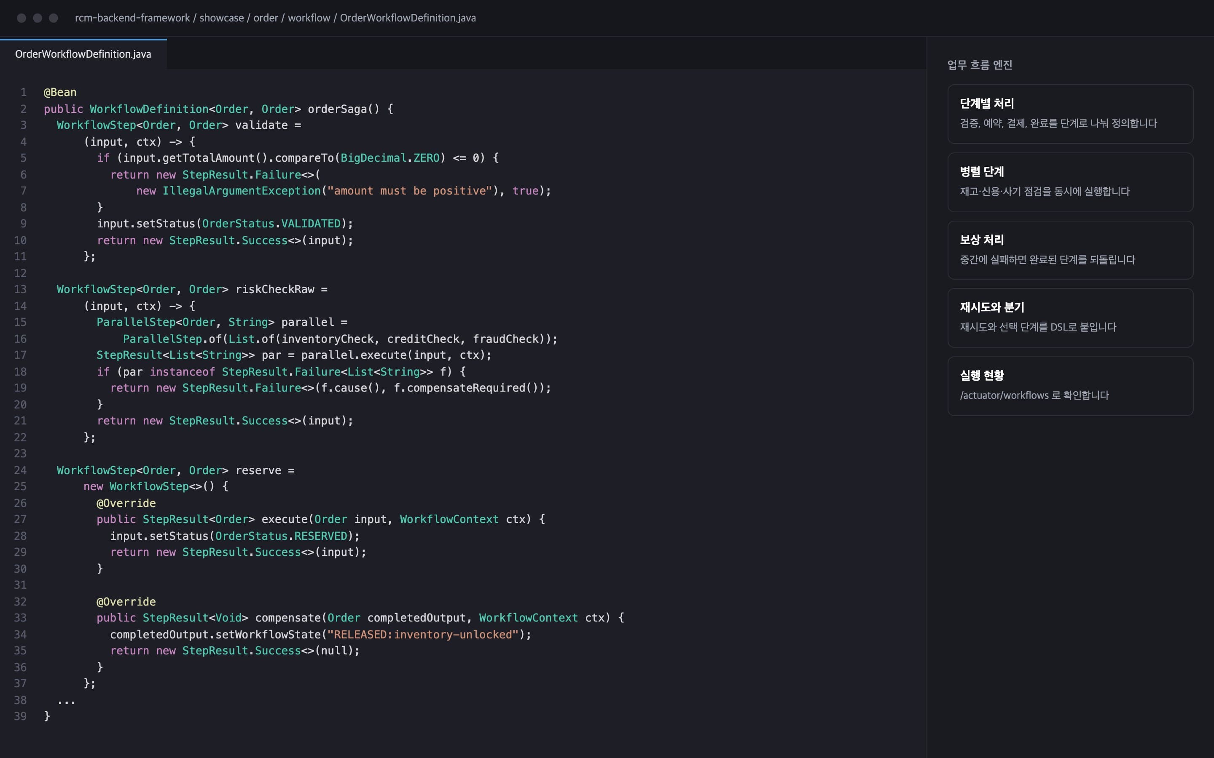The height and width of the screenshot is (758, 1214).
Task: Click the /actuator/workflows description text
Action: click(1034, 395)
